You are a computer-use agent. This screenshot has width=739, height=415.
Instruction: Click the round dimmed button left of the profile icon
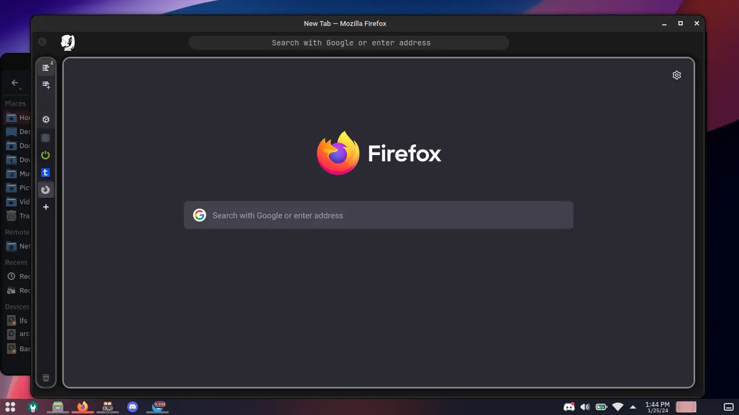coord(42,42)
